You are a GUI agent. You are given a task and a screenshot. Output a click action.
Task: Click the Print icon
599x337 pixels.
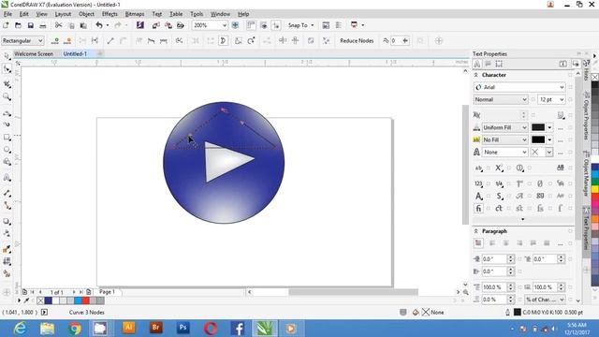43,25
